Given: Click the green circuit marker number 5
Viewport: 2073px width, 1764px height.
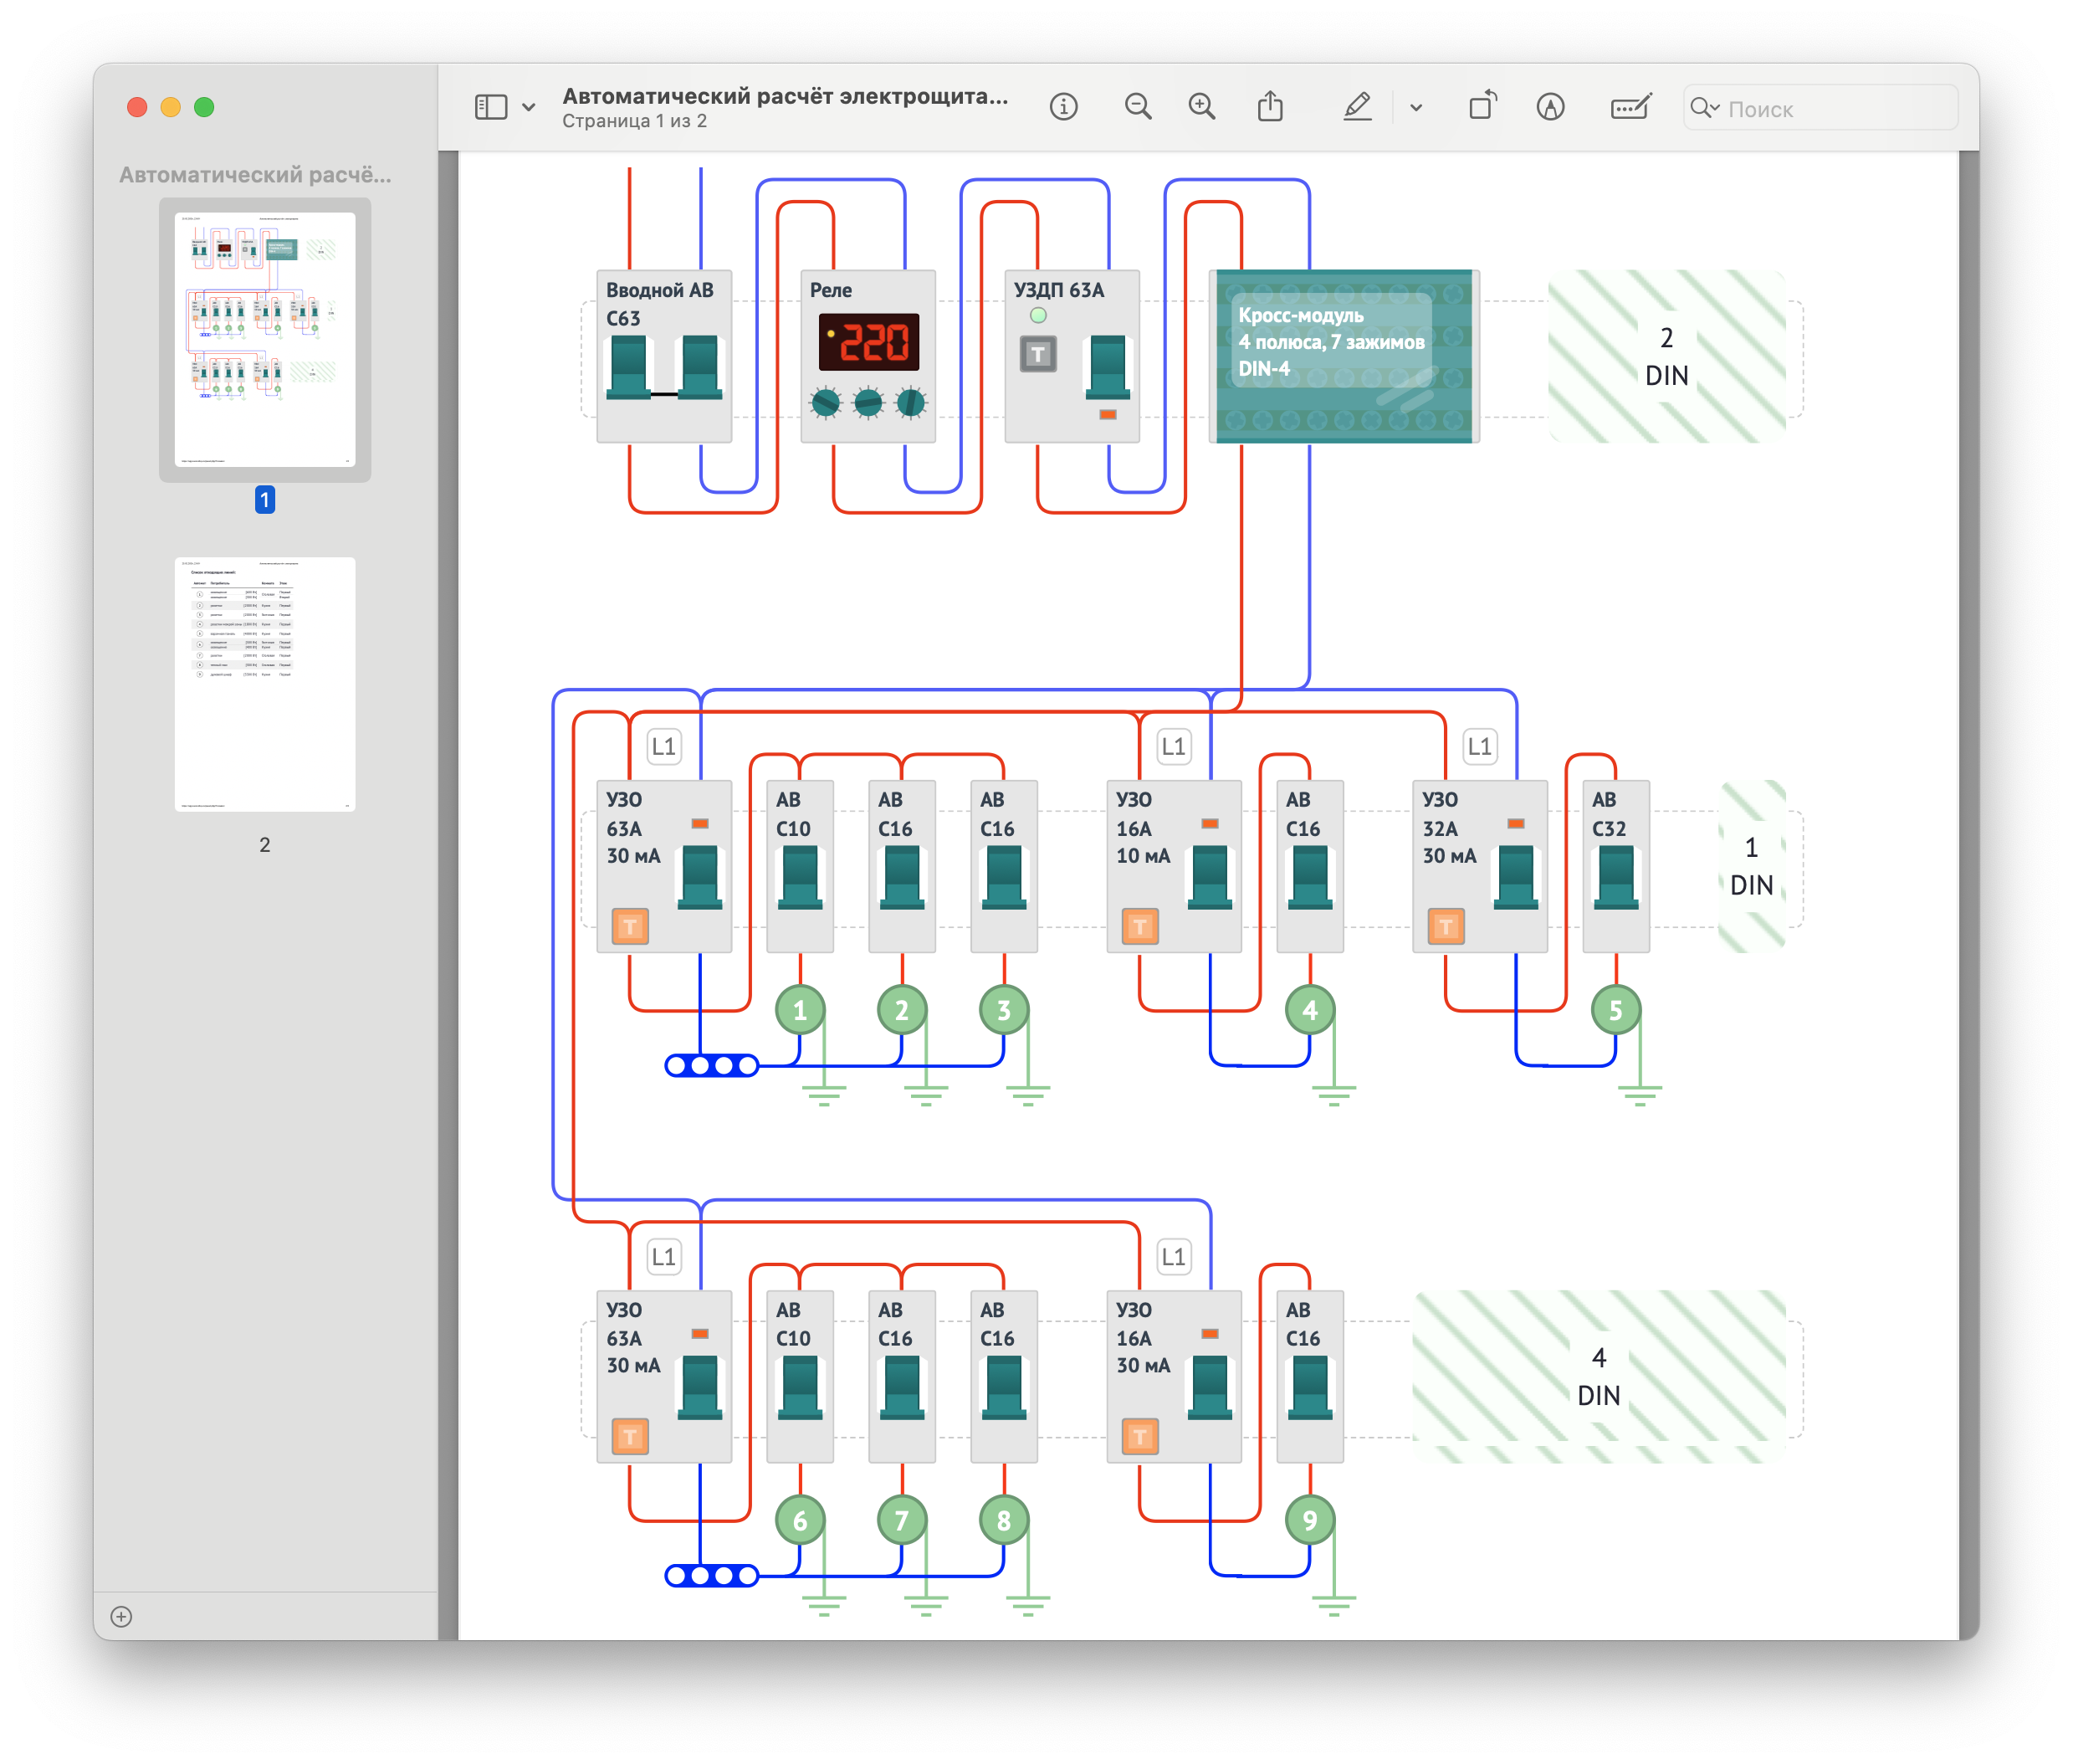Looking at the screenshot, I should (1615, 1010).
